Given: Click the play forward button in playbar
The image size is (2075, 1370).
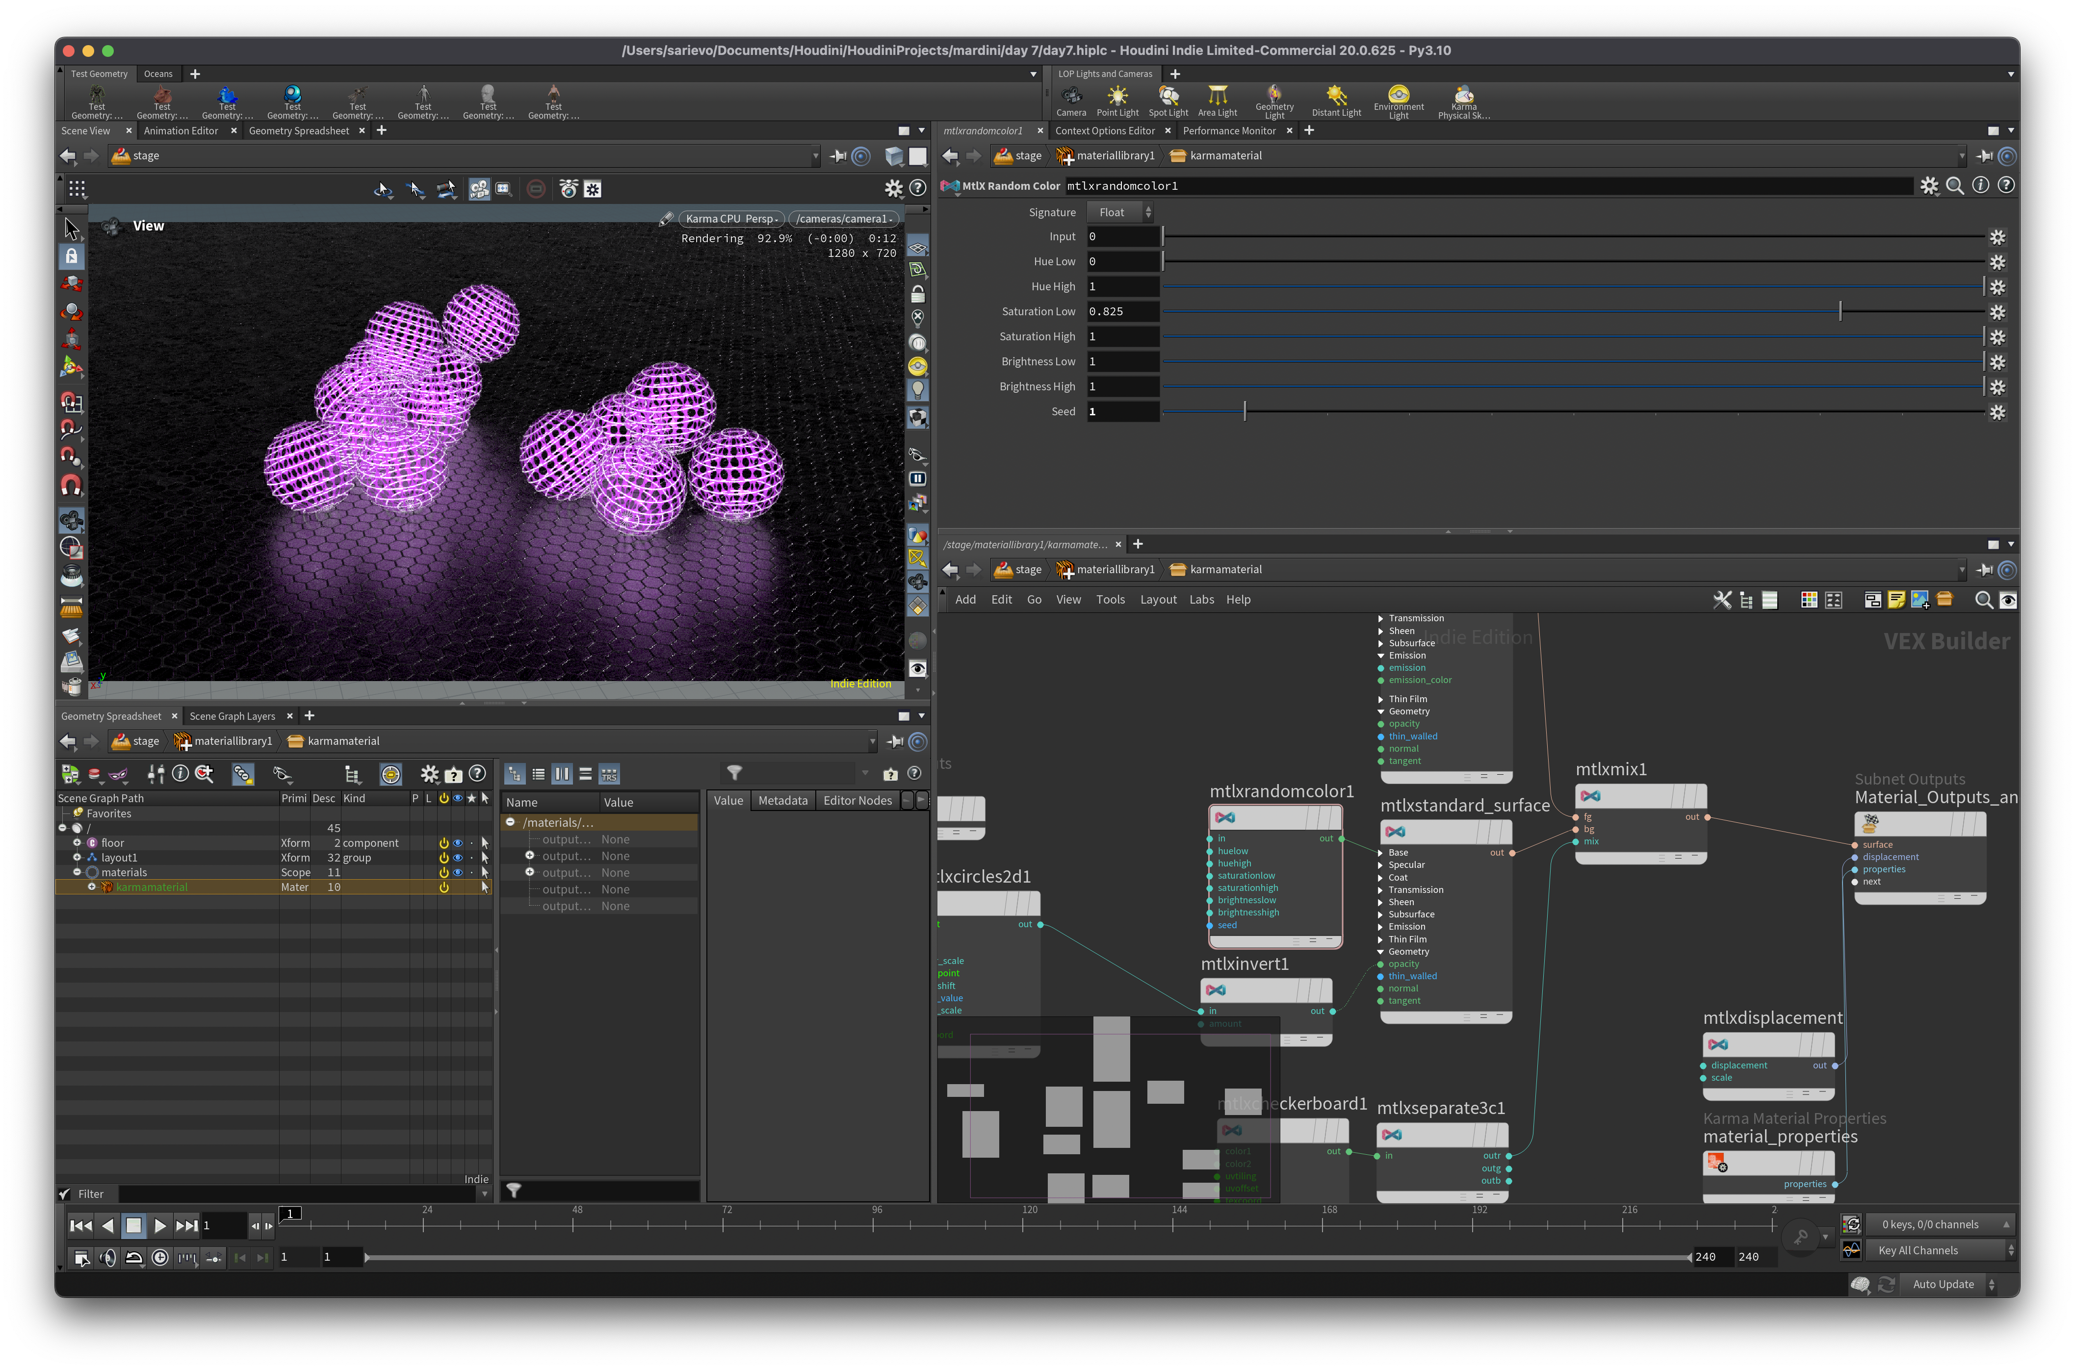Looking at the screenshot, I should (x=160, y=1225).
